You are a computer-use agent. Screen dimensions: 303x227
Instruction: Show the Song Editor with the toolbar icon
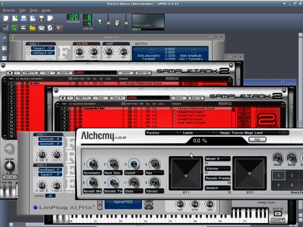pyautogui.click(x=6, y=27)
